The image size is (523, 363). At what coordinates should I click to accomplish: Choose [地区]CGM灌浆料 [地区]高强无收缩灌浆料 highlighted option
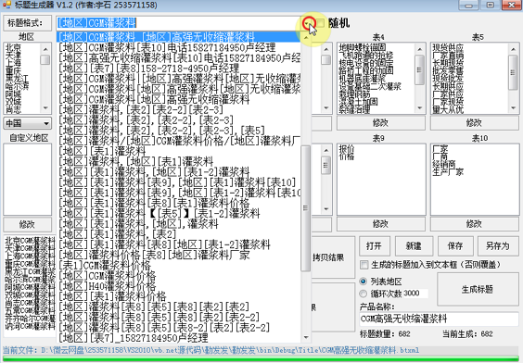[179, 37]
